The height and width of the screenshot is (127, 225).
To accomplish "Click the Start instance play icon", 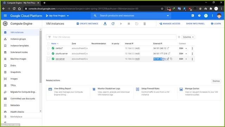I will tap(121, 24).
